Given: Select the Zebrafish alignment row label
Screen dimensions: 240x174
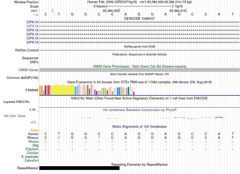Looking at the screenshot, I should tap(32, 161).
